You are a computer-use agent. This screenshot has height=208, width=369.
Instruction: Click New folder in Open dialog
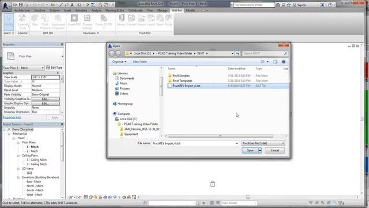click(140, 62)
